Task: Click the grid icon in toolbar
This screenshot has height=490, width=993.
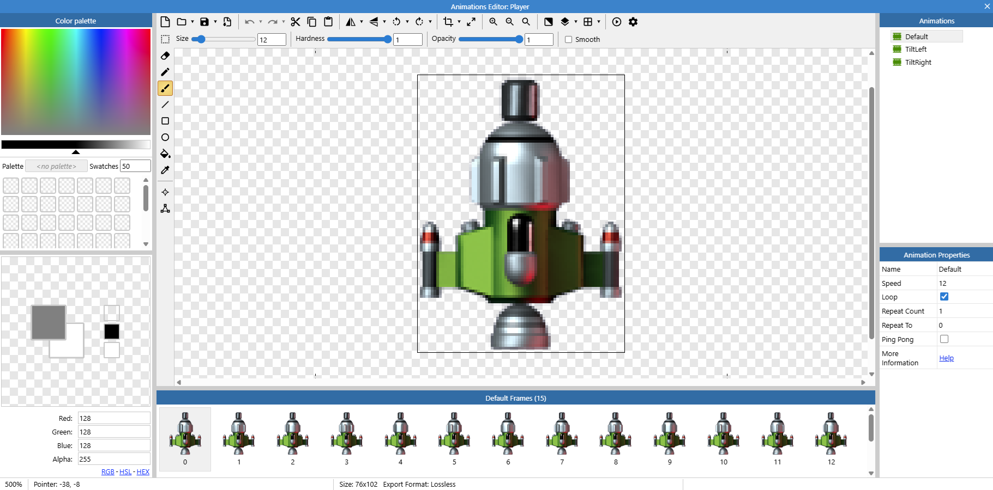Action: click(x=588, y=22)
